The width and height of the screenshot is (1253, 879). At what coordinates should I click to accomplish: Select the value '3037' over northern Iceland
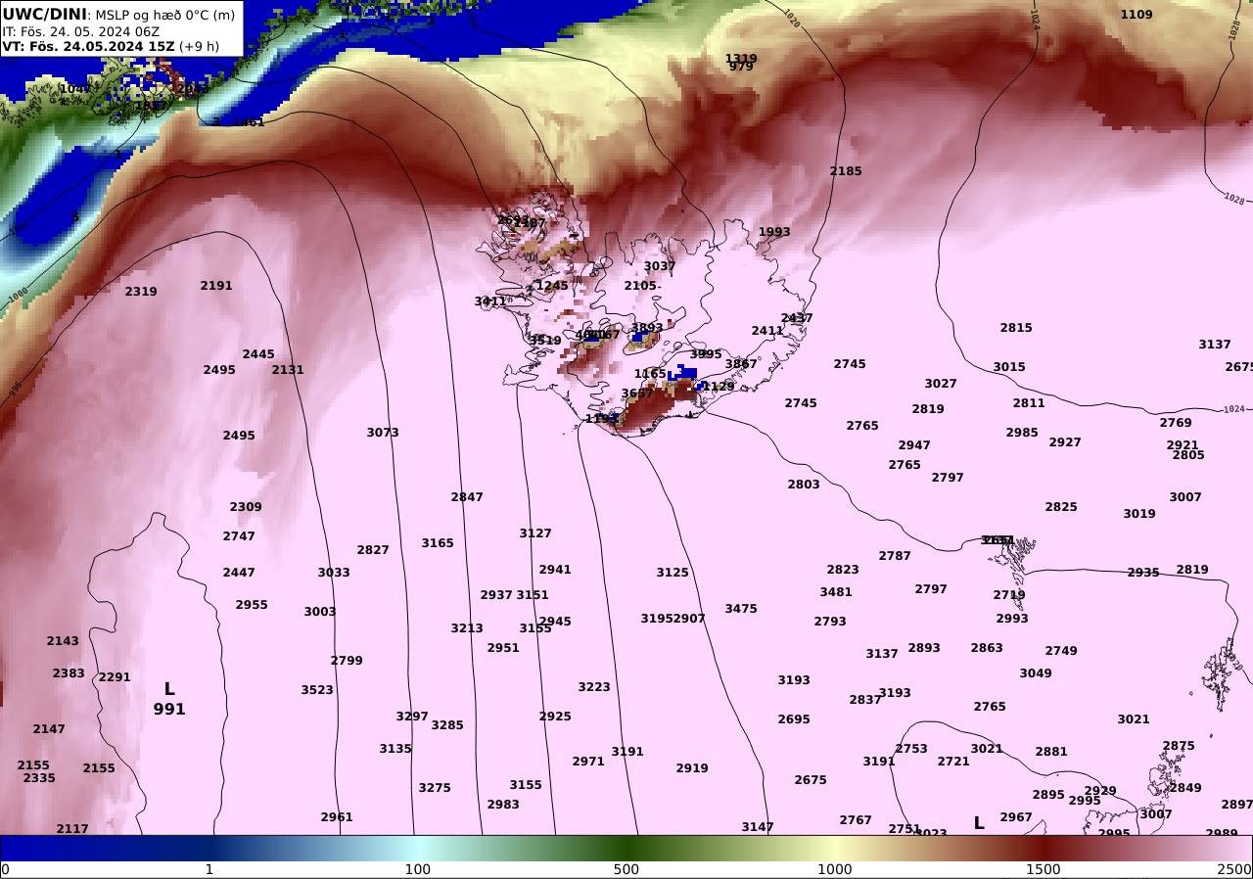point(660,266)
